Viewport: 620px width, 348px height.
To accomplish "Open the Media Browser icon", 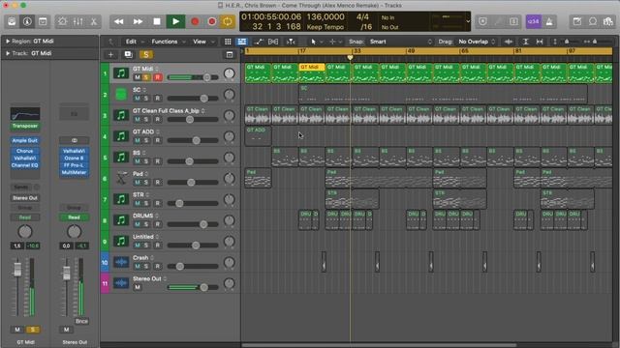I will [x=608, y=21].
